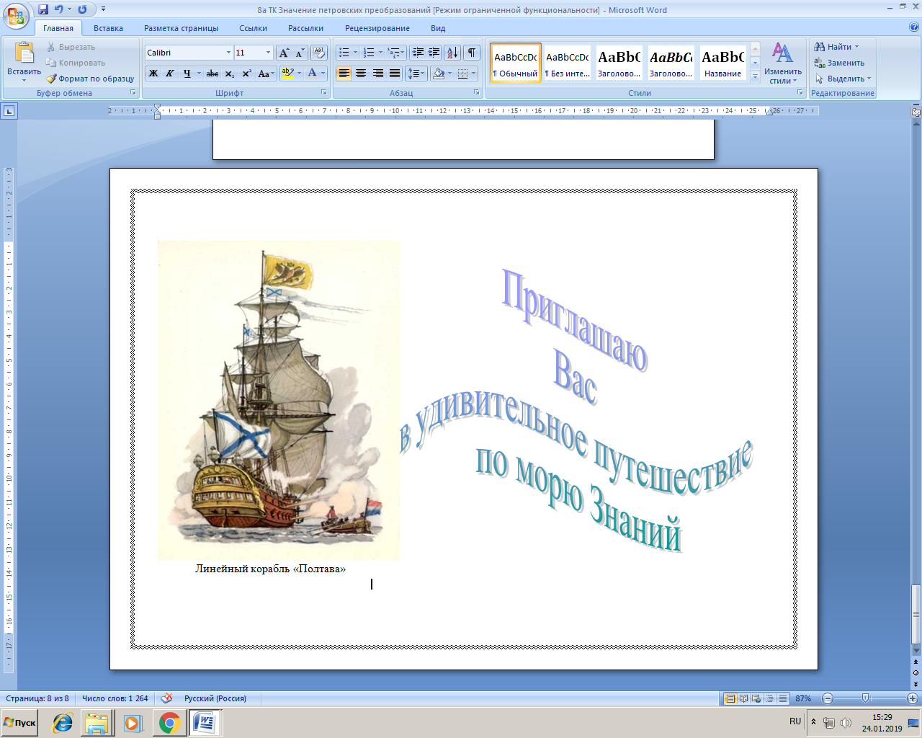
Task: Open Абзац dialog launcher
Action: click(477, 93)
